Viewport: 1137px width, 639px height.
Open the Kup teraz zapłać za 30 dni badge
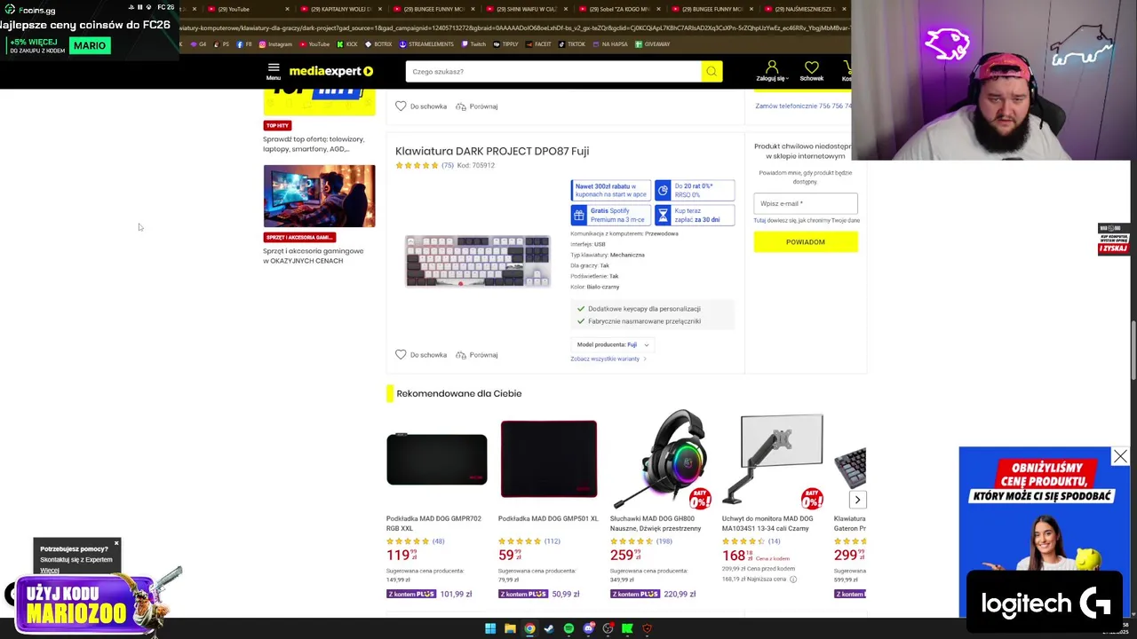(x=695, y=216)
